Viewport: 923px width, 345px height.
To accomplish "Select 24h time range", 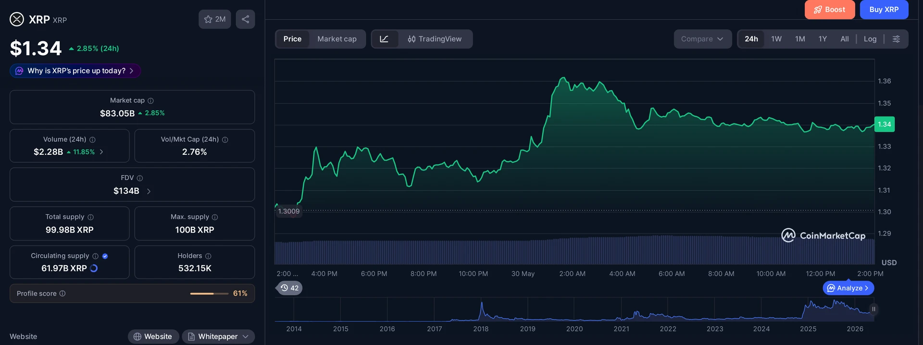I will click(x=751, y=39).
